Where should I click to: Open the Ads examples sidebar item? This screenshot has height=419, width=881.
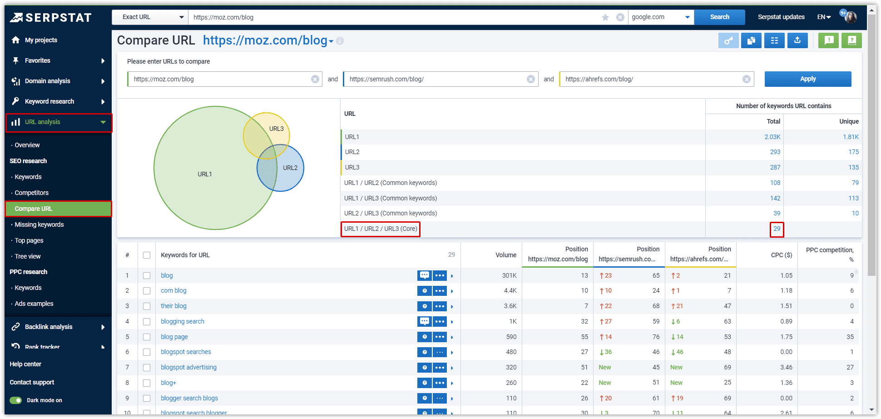[34, 304]
